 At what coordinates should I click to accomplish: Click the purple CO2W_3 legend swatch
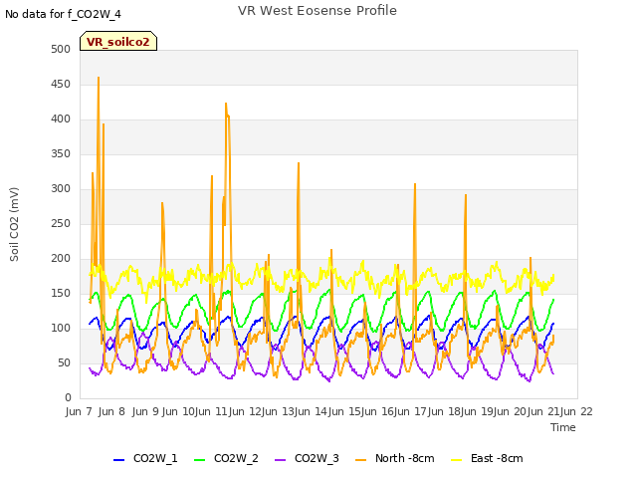tap(280, 460)
